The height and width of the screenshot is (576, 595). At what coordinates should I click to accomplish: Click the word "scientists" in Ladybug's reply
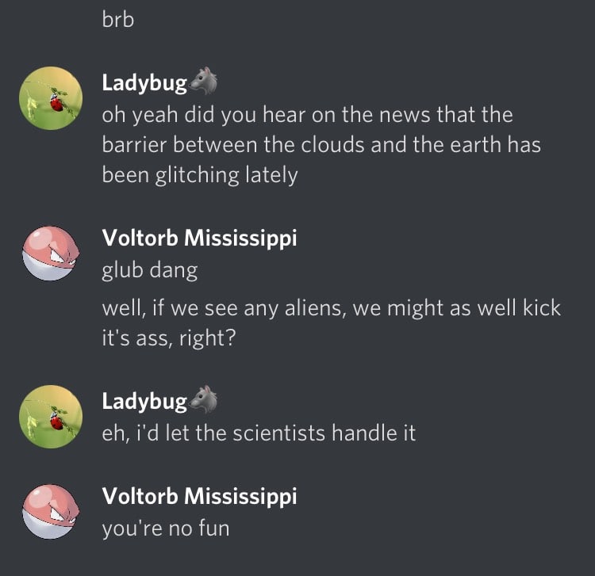point(279,433)
